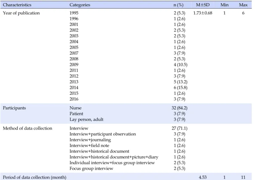Select the year 2002 cell
Viewport: 255px width, 180px height.
[74, 30]
